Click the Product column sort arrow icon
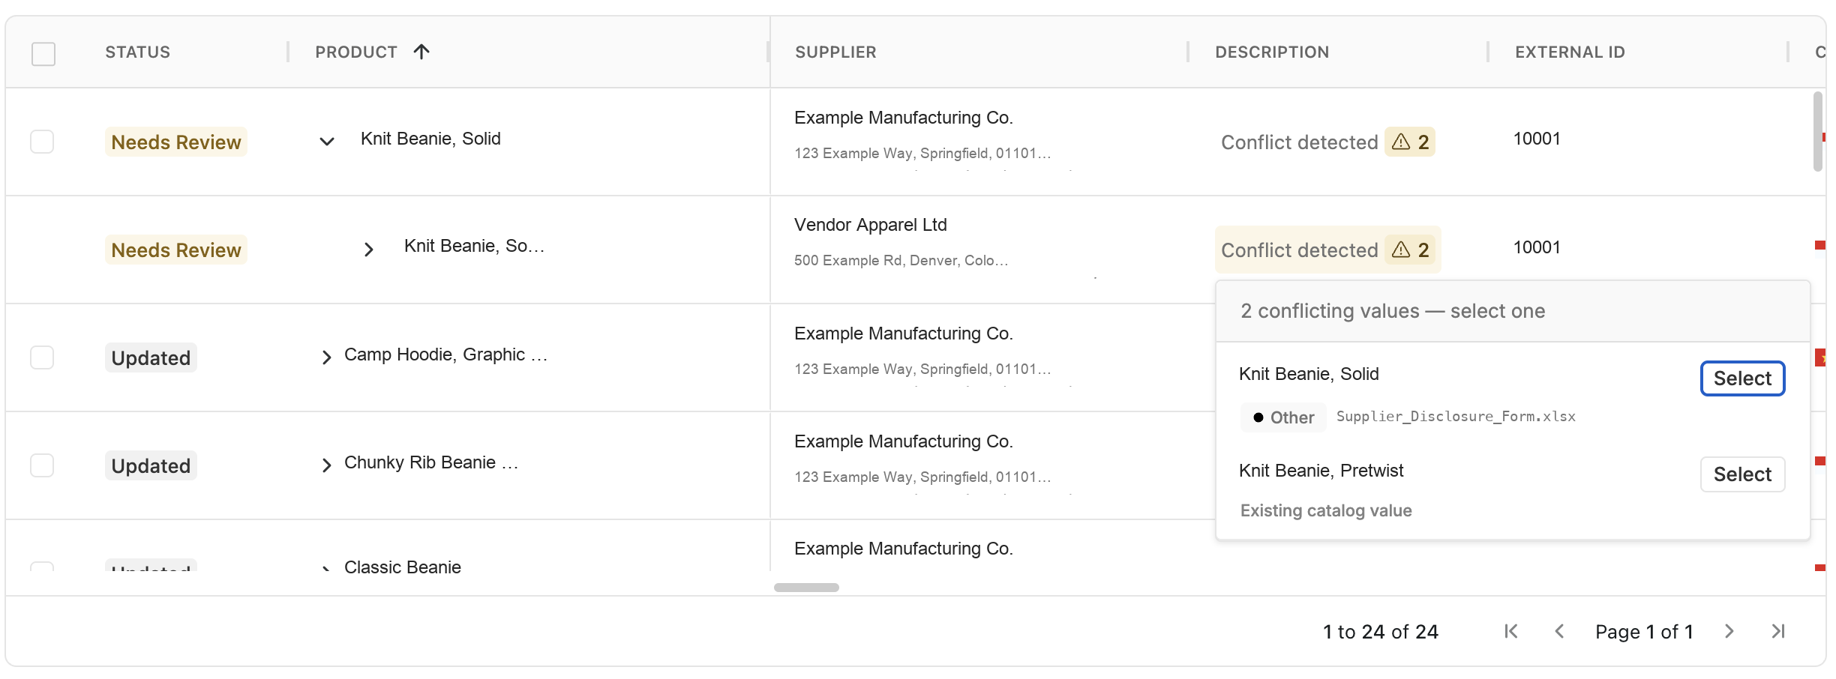Viewport: 1836px width, 679px height. tap(421, 52)
